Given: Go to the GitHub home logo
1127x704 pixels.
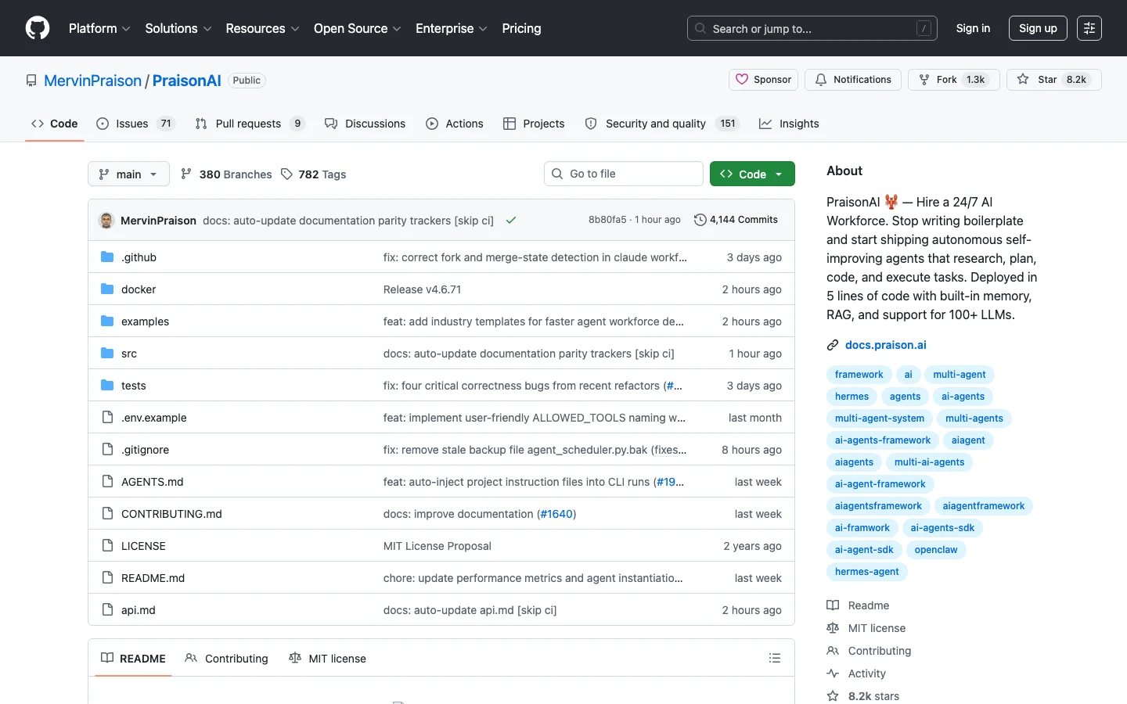Looking at the screenshot, I should coord(38,28).
